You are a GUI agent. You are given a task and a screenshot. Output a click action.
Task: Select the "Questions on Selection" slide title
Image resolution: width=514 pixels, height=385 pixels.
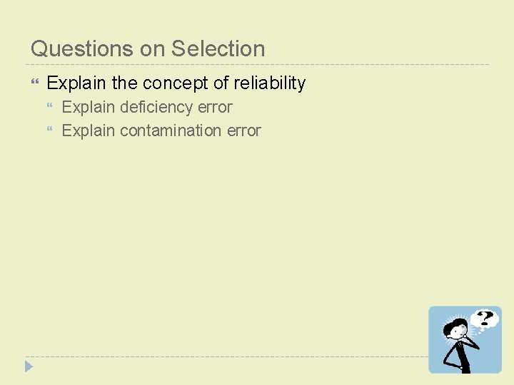click(x=148, y=48)
